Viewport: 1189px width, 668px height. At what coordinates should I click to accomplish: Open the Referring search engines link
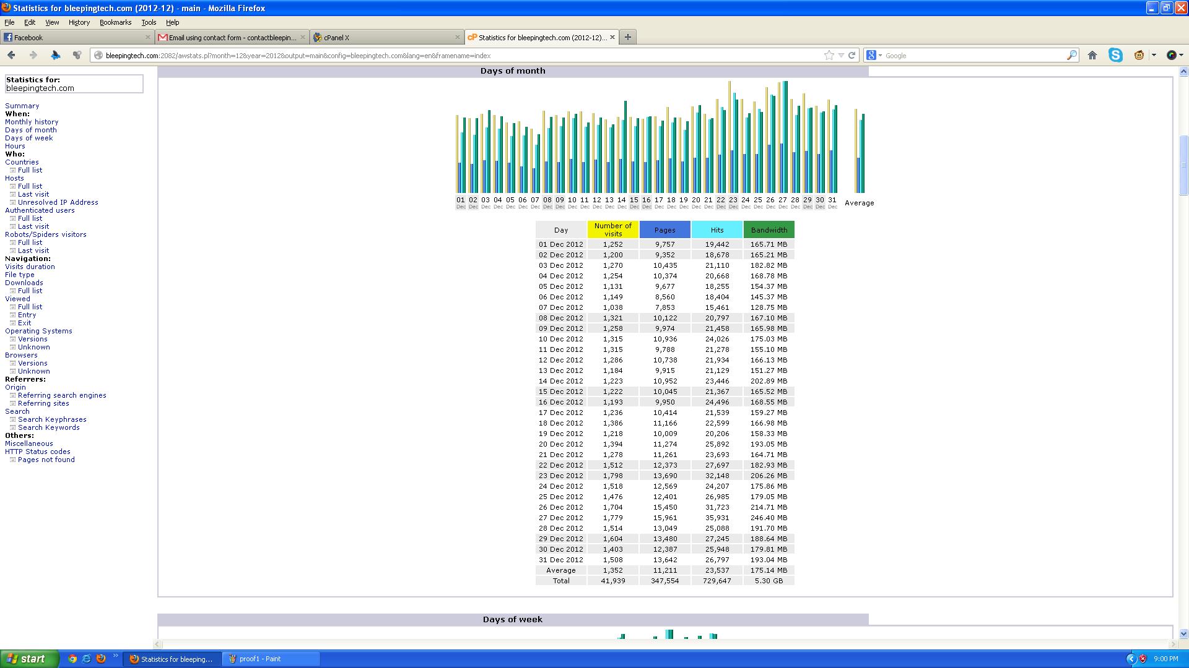[x=62, y=395]
